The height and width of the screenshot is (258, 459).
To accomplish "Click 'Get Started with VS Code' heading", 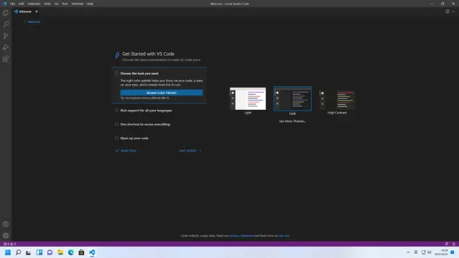I will [148, 54].
